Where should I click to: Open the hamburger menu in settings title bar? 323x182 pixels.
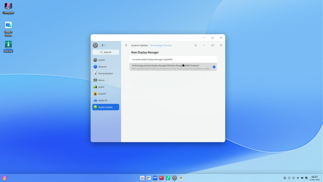196,45
